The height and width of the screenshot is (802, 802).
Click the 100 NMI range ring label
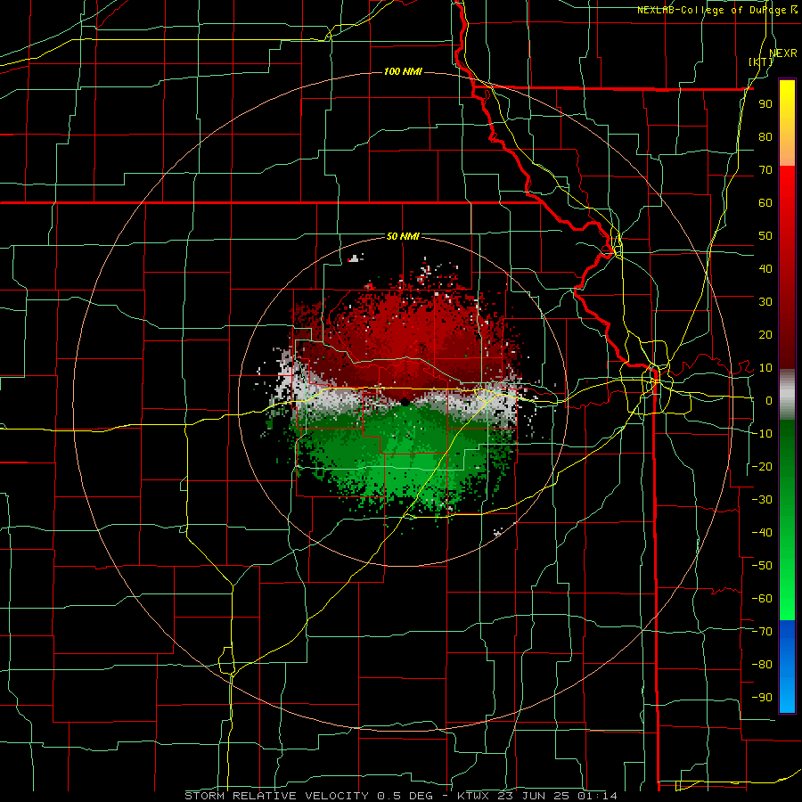click(x=403, y=71)
